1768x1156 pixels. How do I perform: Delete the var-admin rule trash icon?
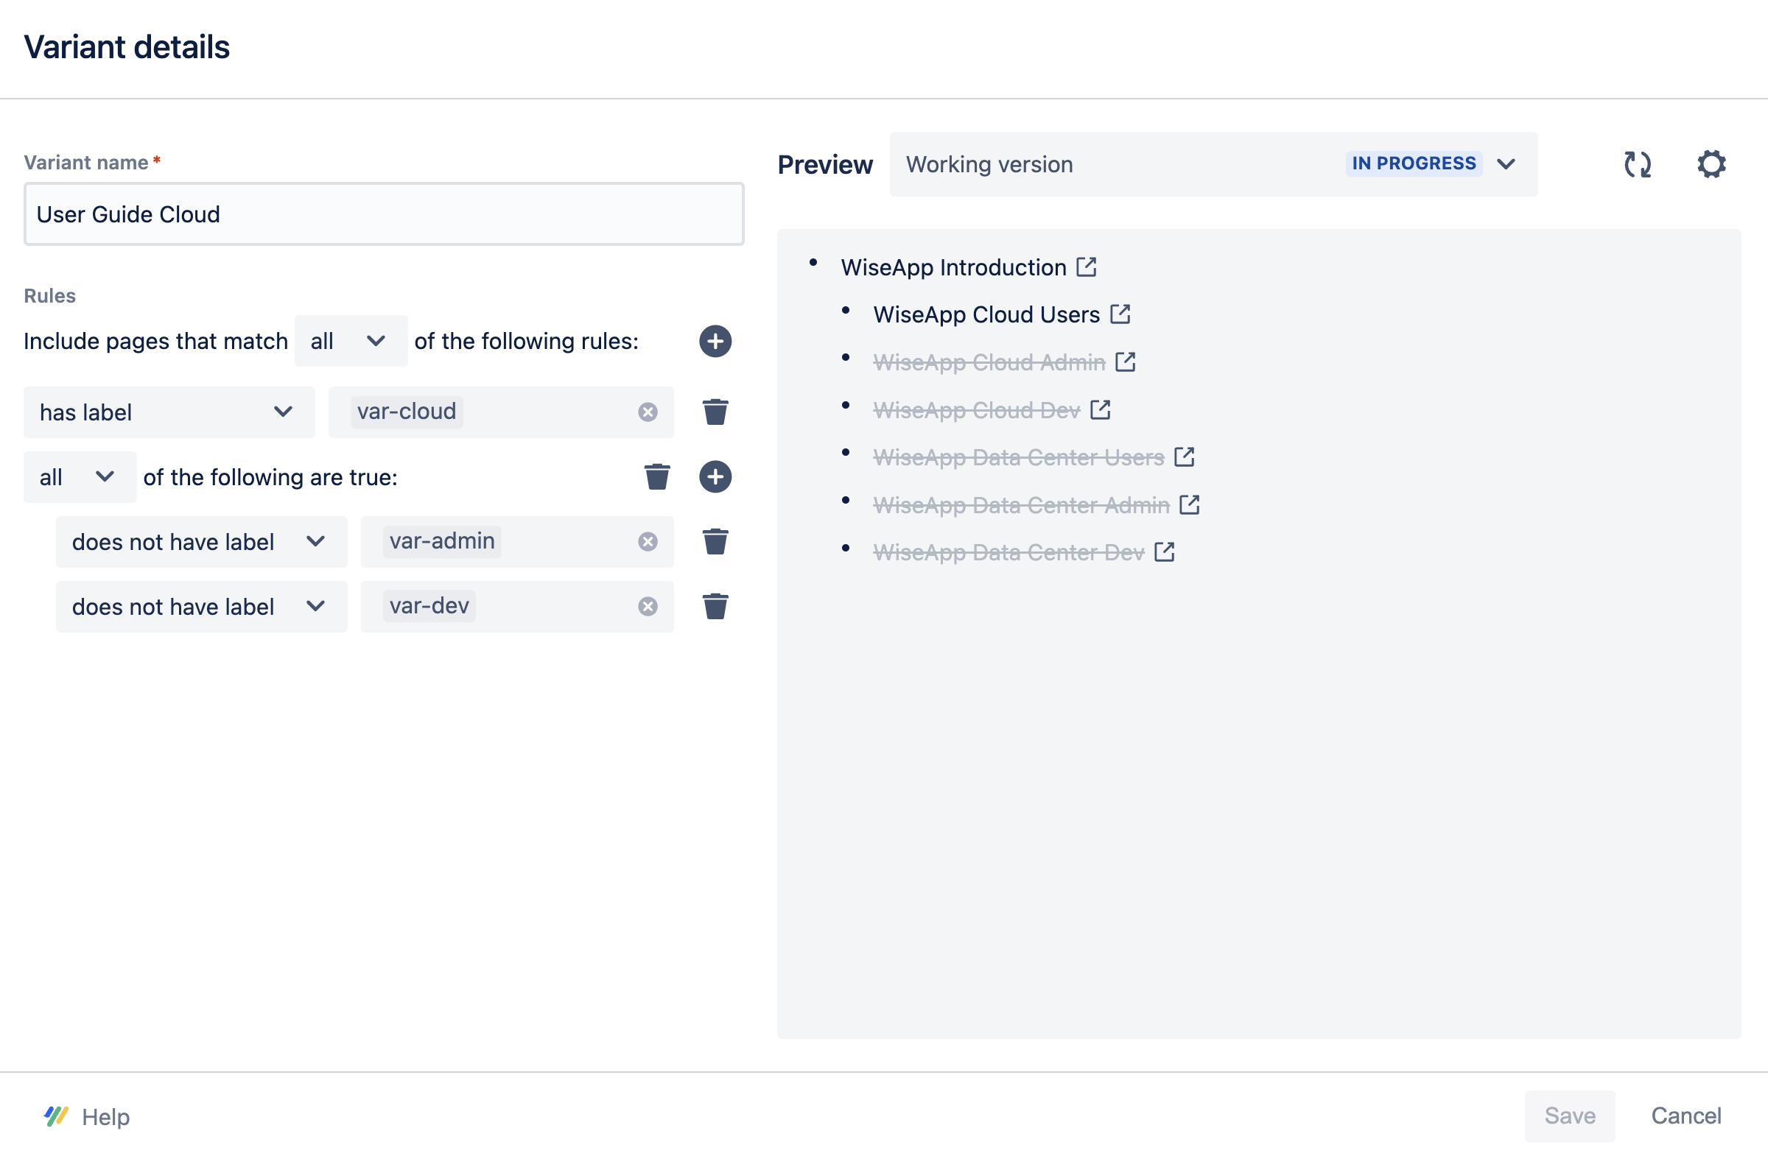(715, 541)
